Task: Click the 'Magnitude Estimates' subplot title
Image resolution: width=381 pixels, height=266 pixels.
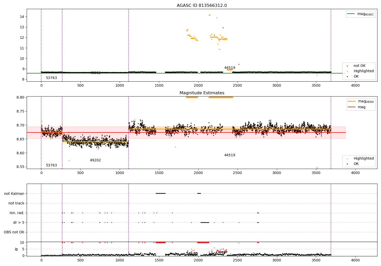Action: 202,93
